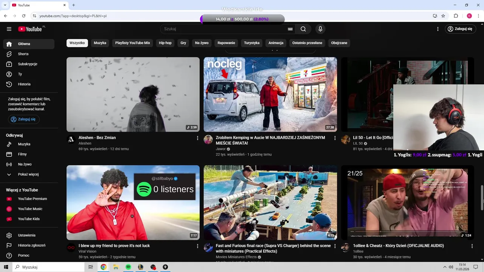
Task: Open the Shorts section in the sidebar
Action: [x=29, y=54]
